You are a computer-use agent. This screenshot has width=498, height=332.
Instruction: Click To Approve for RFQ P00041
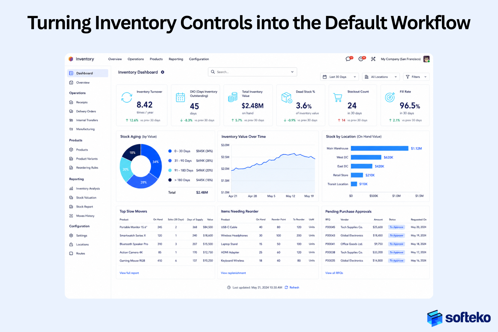397,244
